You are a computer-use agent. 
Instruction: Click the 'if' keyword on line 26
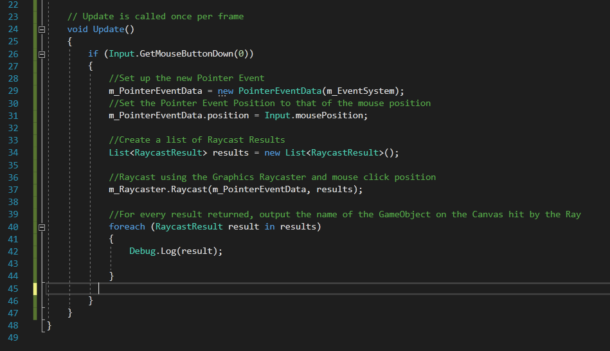point(93,54)
